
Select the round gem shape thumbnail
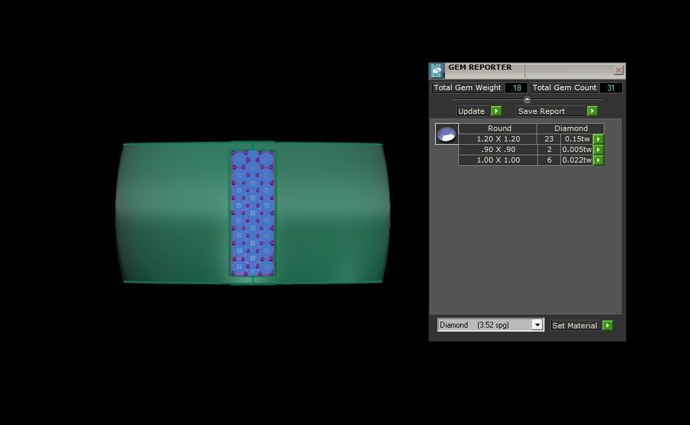(446, 134)
